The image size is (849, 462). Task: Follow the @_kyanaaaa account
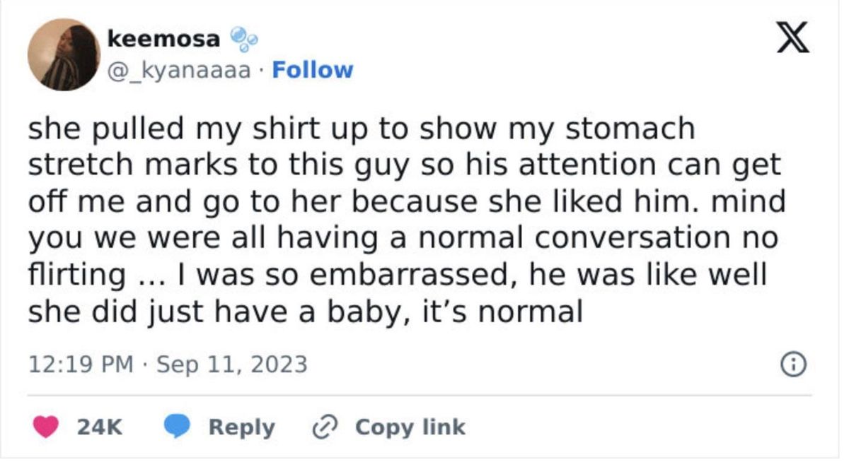coord(312,70)
